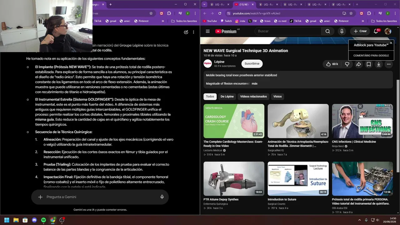Click the YouTube 'Buscar' search field
Image resolution: width=400 pixels, height=225 pixels.
(287, 31)
